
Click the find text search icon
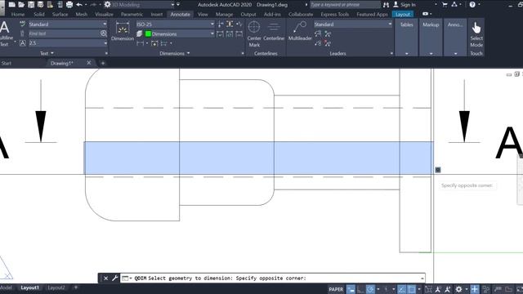click(x=104, y=33)
